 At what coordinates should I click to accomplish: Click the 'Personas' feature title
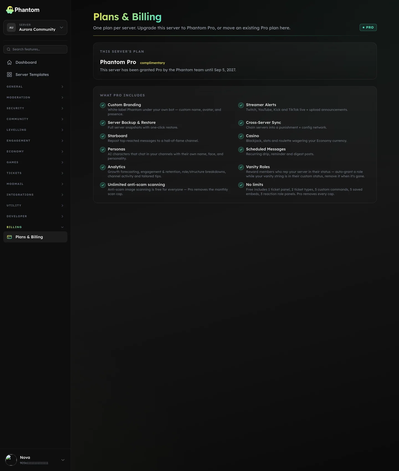coord(116,149)
